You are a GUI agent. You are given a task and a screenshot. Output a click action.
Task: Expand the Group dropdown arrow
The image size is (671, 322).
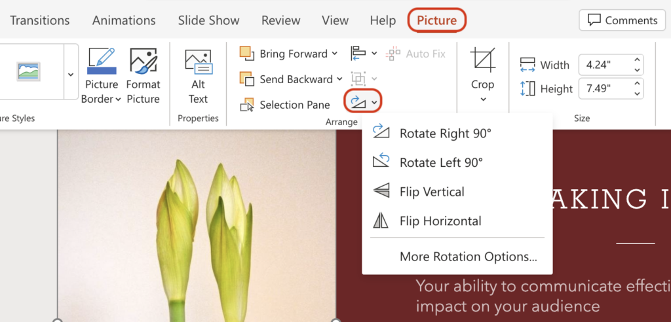click(374, 79)
